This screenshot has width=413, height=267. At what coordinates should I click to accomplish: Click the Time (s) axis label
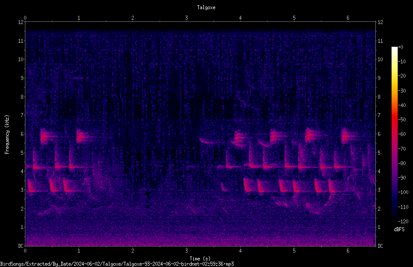[x=200, y=259]
